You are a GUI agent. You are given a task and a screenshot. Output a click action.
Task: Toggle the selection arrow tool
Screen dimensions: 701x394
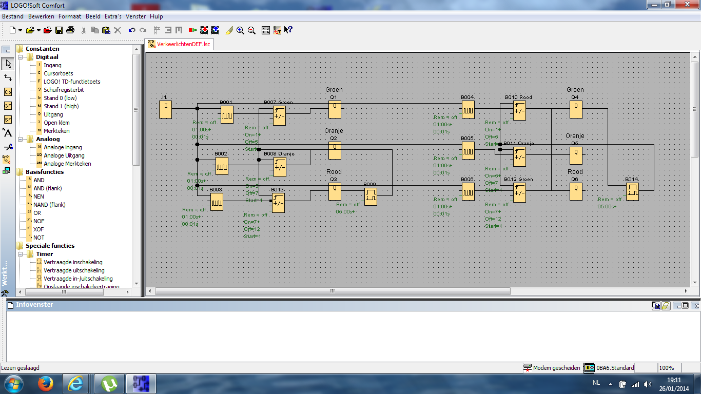8,64
